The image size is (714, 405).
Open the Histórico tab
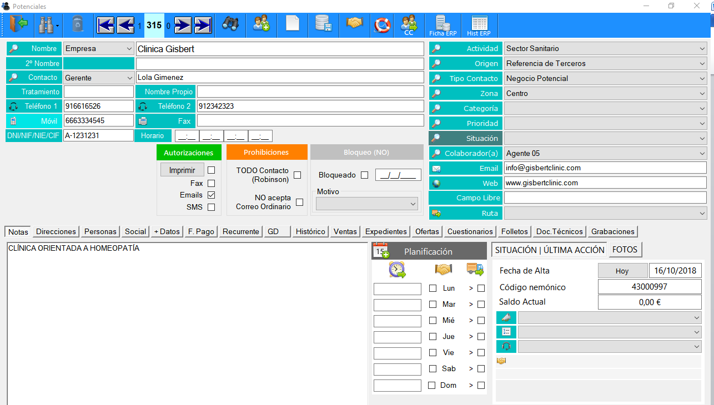[310, 231]
